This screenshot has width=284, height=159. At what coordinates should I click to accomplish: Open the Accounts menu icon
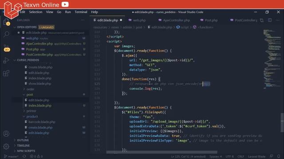point(6,133)
